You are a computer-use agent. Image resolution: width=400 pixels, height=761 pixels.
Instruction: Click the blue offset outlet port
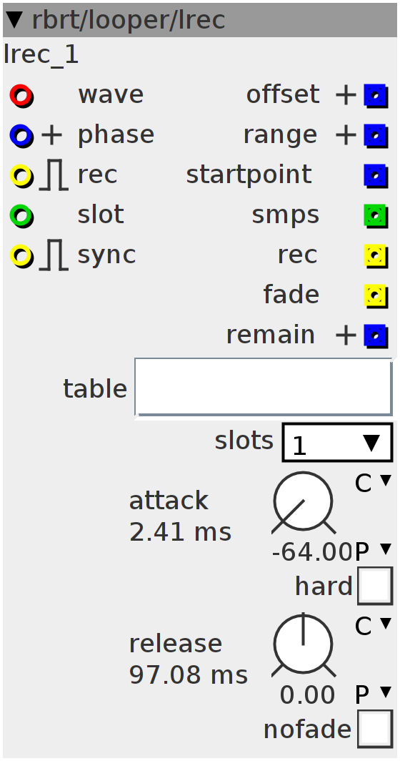376,96
